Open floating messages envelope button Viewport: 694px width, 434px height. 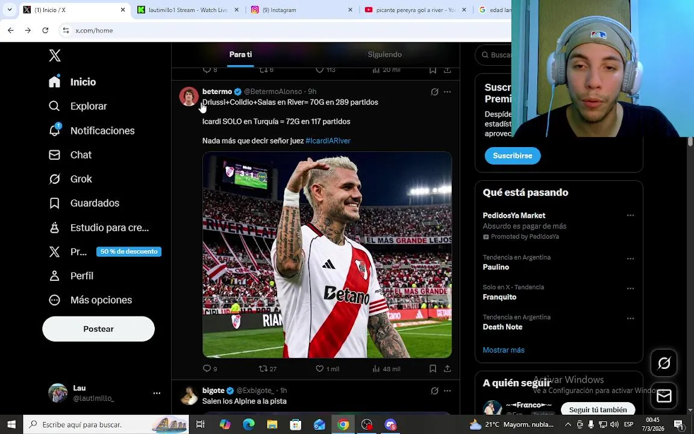coord(664,396)
